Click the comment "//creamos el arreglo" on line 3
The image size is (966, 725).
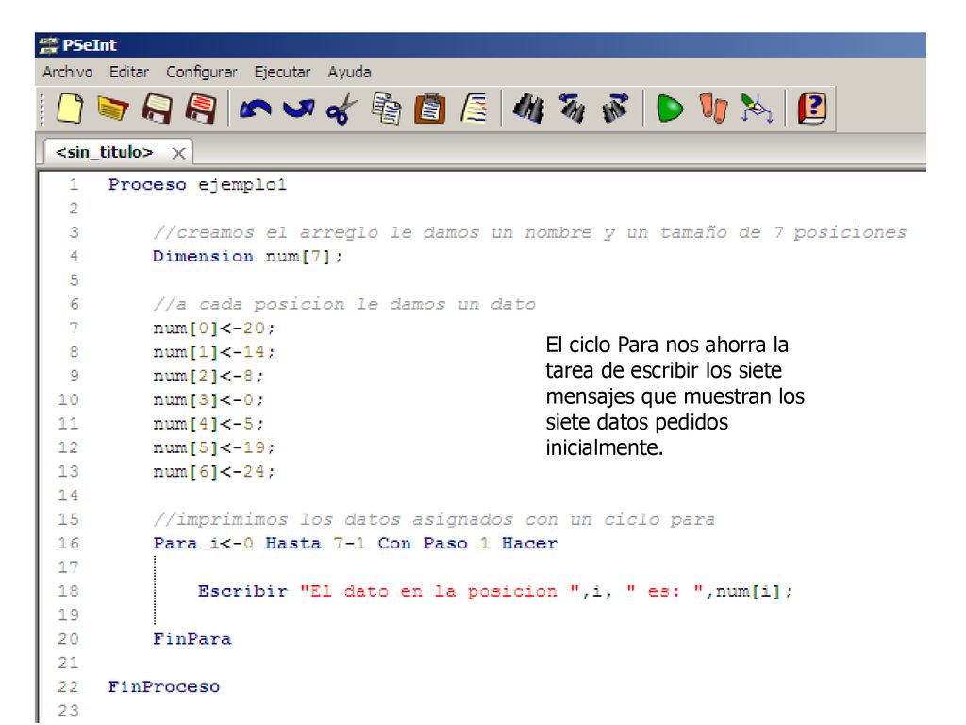click(530, 233)
